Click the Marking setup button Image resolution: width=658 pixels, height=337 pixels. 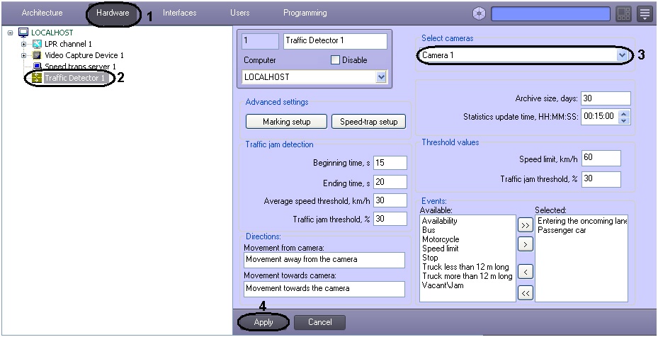coord(287,122)
